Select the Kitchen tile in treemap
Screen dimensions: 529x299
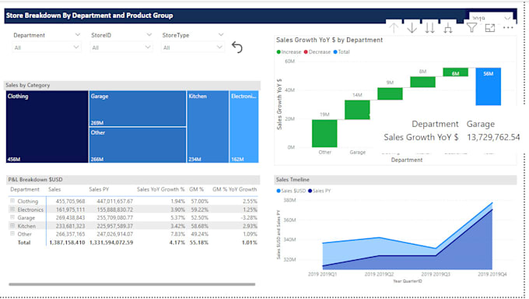[208, 127]
